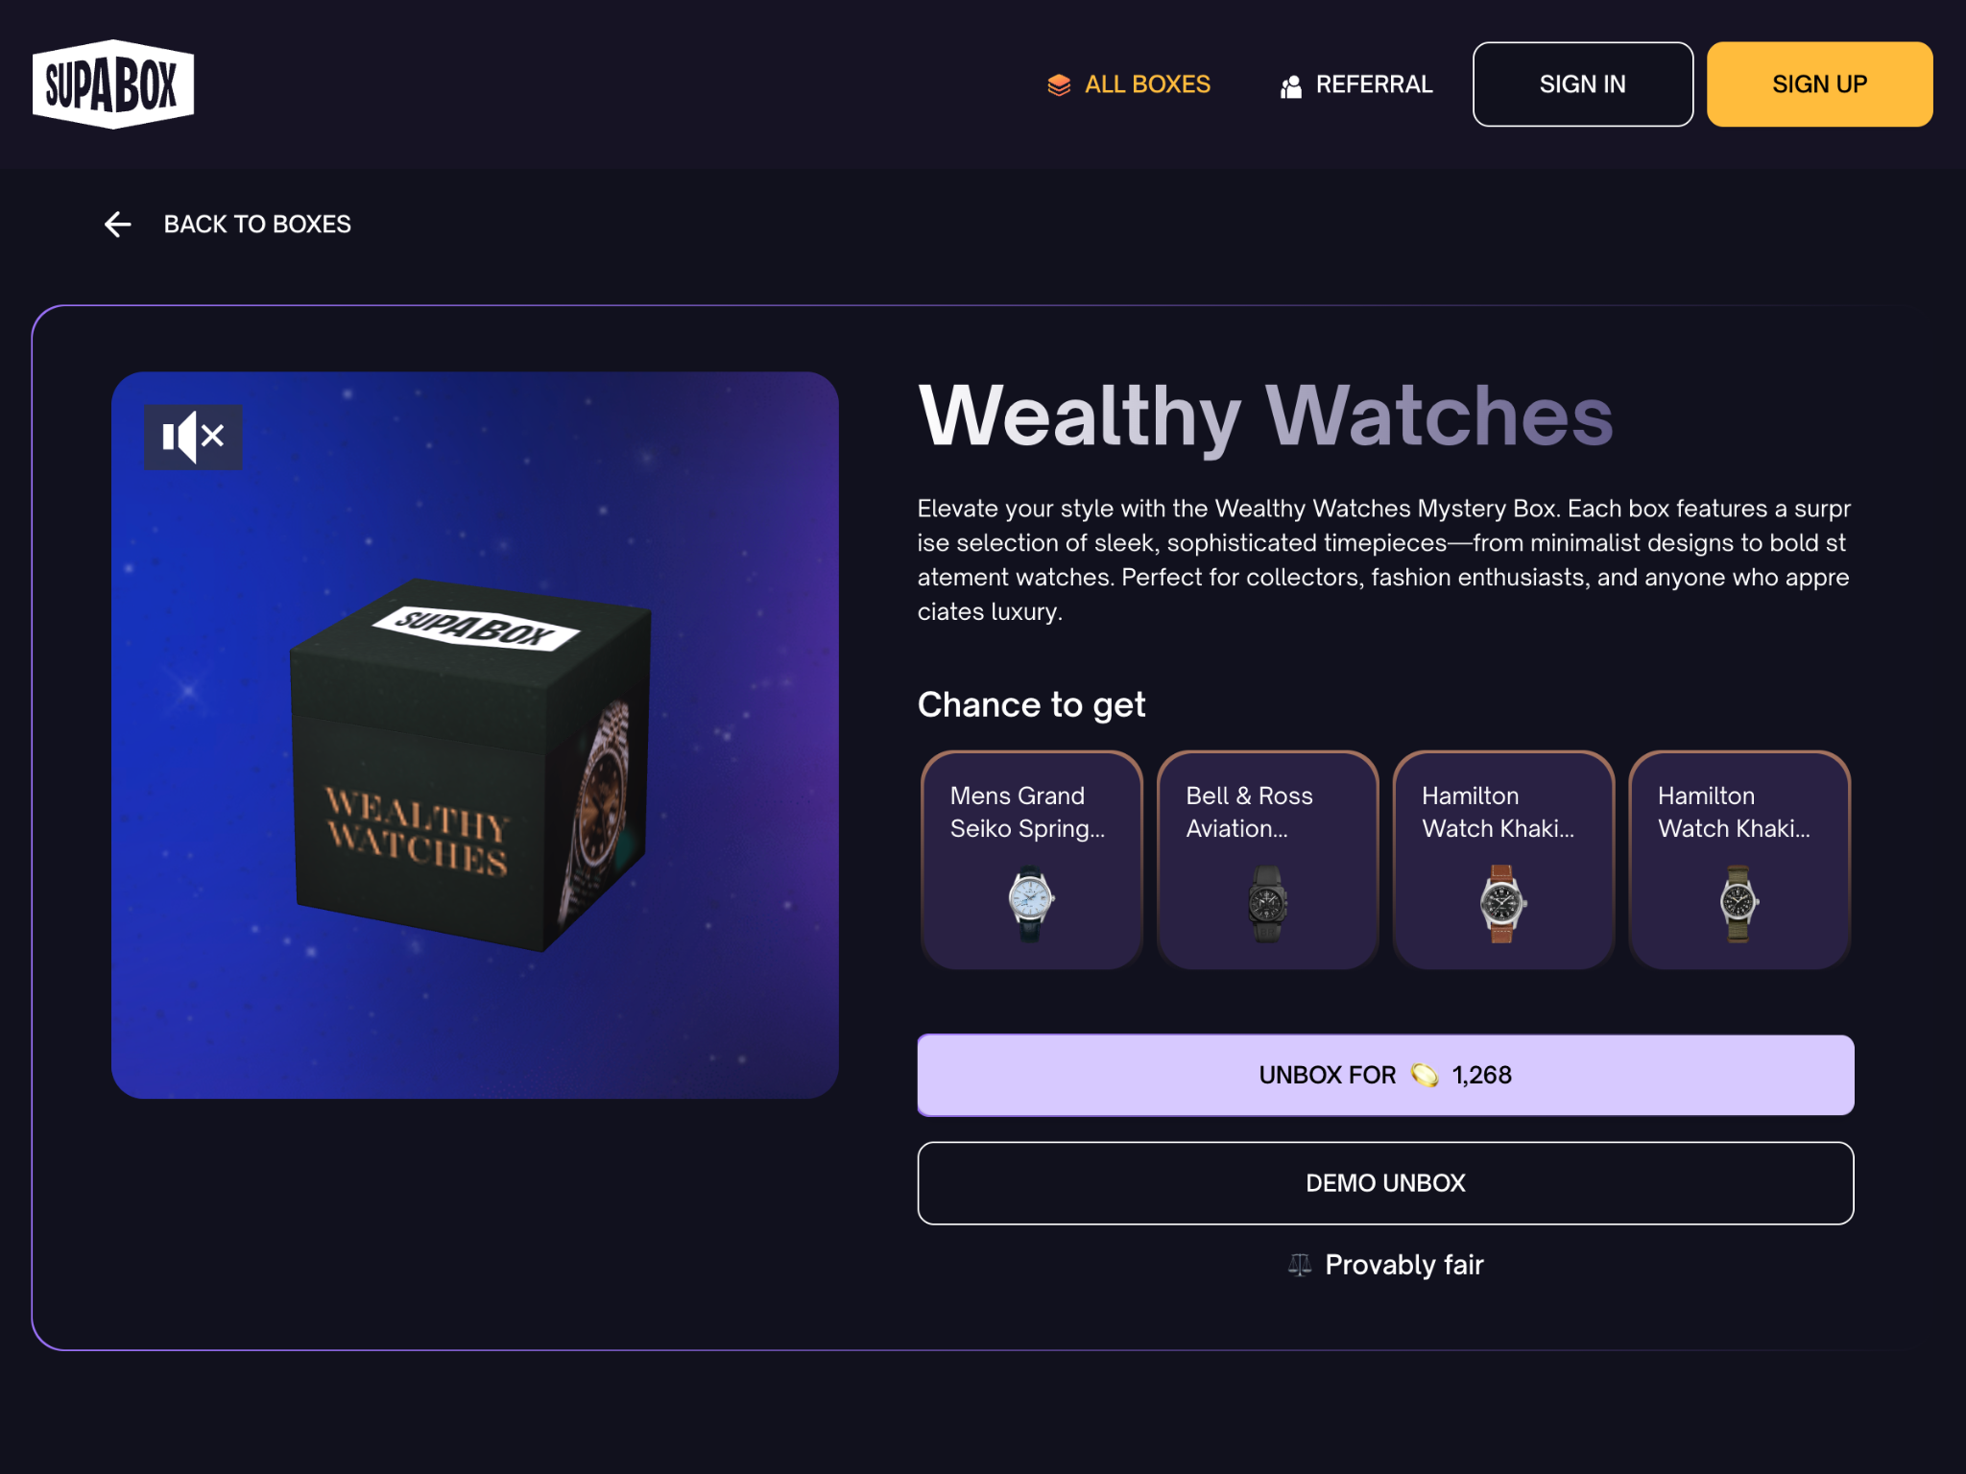Click the coin icon in the unbox button
The height and width of the screenshot is (1474, 1966).
click(x=1425, y=1076)
